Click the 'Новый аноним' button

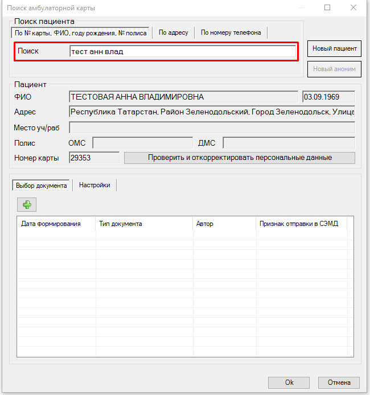(334, 69)
